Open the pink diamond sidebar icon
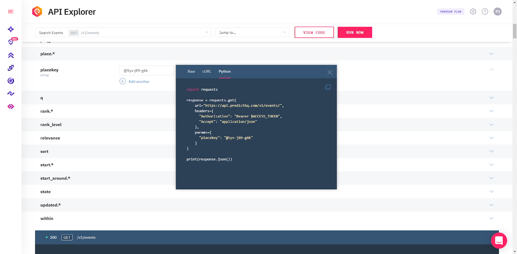517x254 pixels. [11, 107]
